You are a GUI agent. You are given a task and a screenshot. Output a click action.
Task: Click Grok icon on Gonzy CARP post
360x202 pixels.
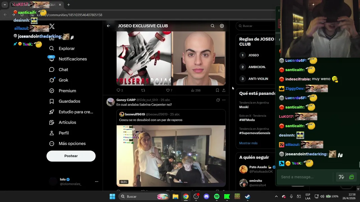coord(218,100)
